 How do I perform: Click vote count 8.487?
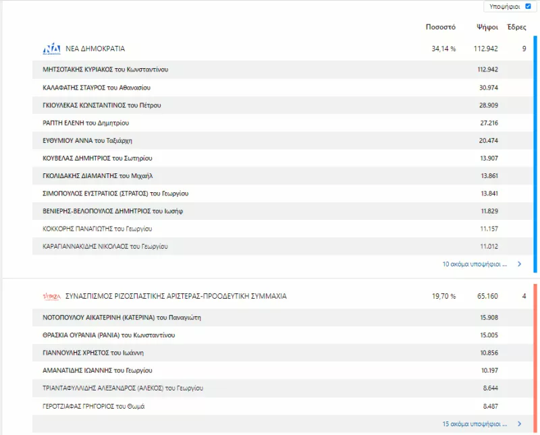(x=491, y=406)
